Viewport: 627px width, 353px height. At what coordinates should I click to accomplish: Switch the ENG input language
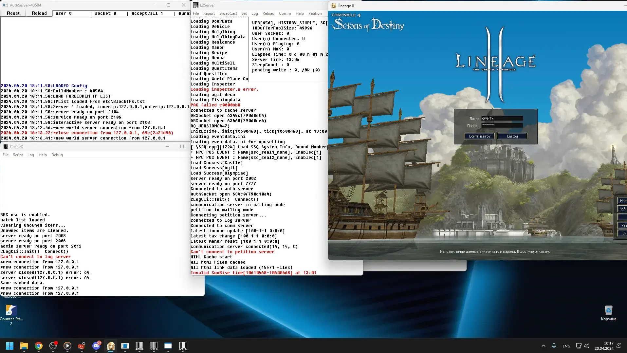coord(566,346)
